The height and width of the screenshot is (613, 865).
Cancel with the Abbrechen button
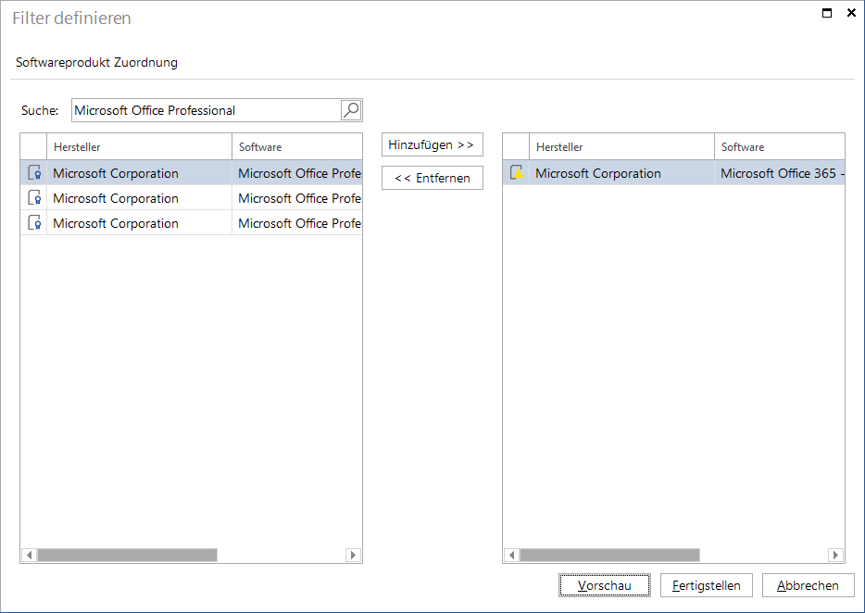[x=809, y=585]
